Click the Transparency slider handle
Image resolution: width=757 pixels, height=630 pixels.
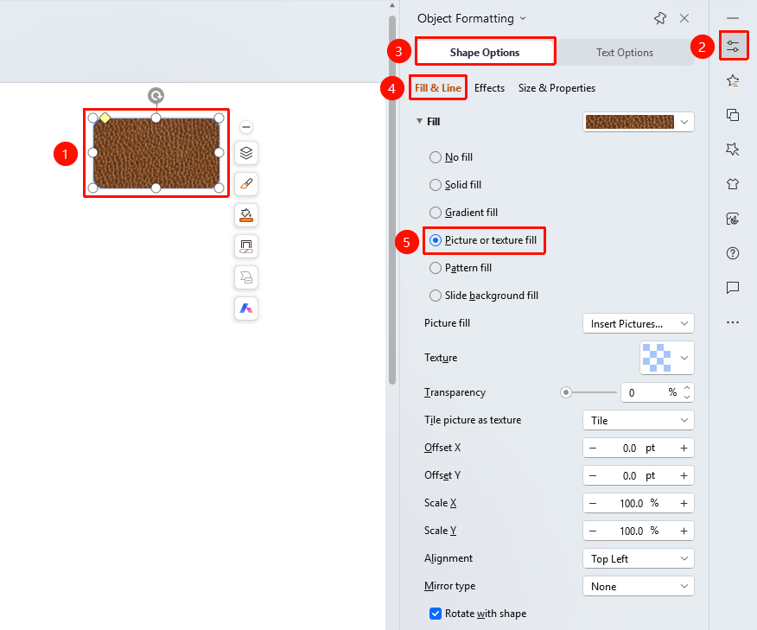(x=566, y=392)
